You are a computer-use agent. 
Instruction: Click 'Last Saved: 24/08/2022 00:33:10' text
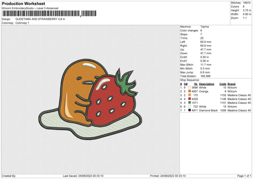pos(83,176)
